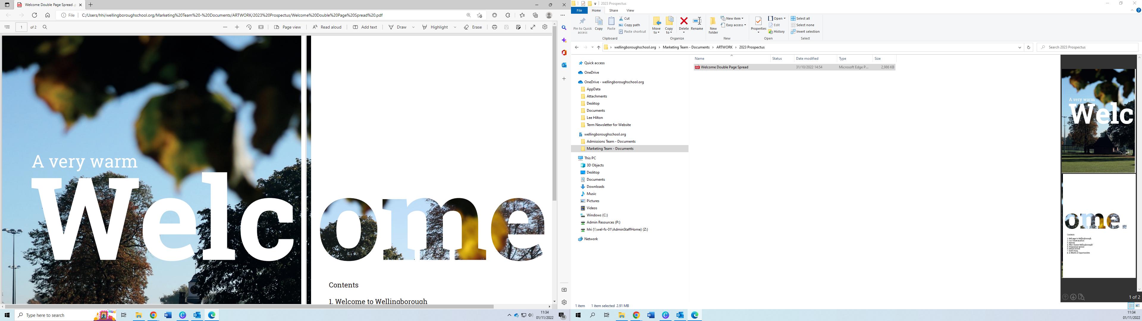Screen dimensions: 1142x321
Task: Open the Share ribbon tab
Action: point(614,10)
